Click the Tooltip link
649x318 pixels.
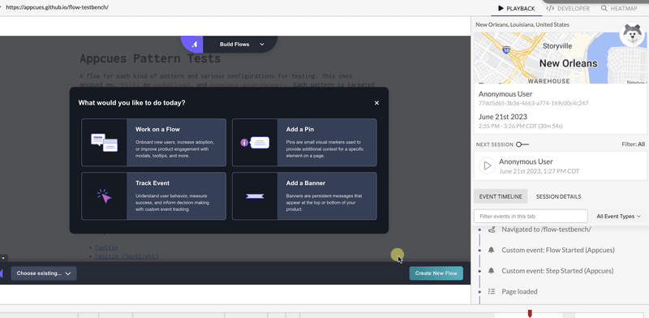pos(106,247)
